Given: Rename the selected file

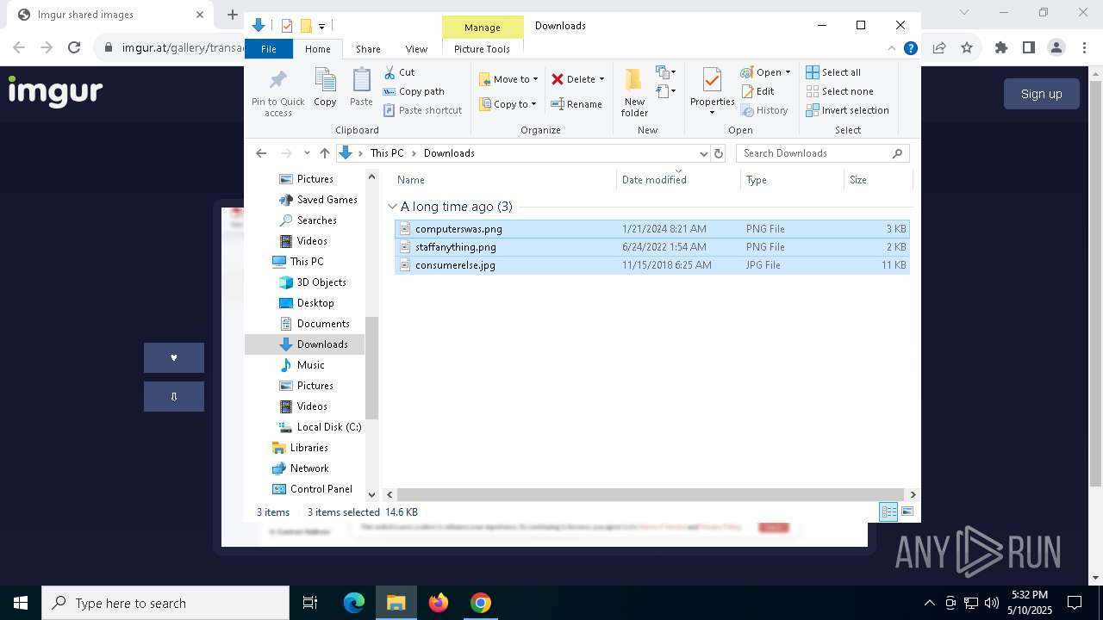Looking at the screenshot, I should [576, 104].
